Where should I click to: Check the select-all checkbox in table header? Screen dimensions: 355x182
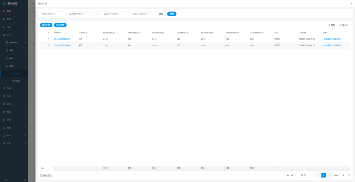click(42, 33)
